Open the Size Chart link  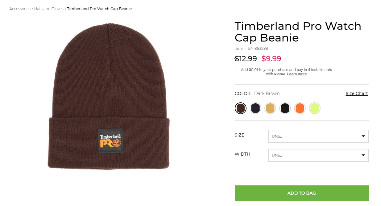coord(357,93)
